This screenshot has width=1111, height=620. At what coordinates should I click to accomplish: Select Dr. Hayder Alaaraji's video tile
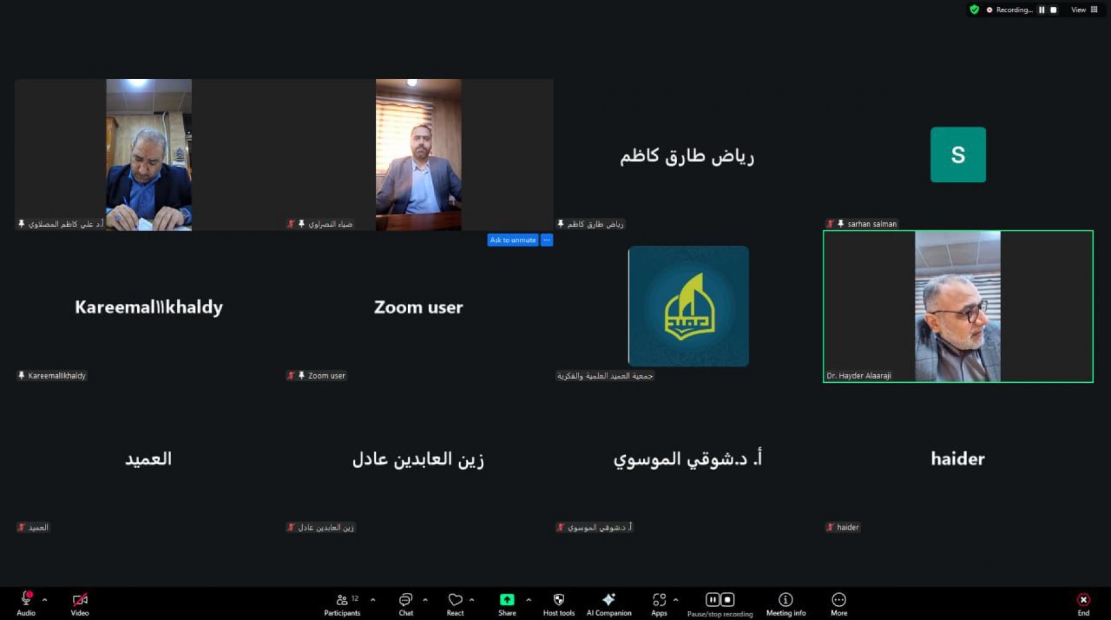(957, 306)
